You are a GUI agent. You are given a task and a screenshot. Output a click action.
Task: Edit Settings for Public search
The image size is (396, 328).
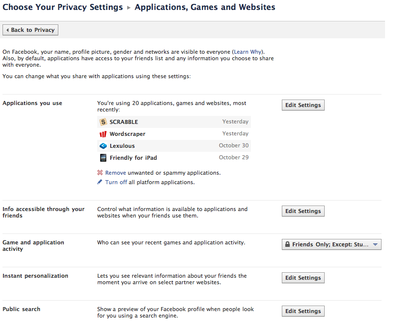pos(303,311)
